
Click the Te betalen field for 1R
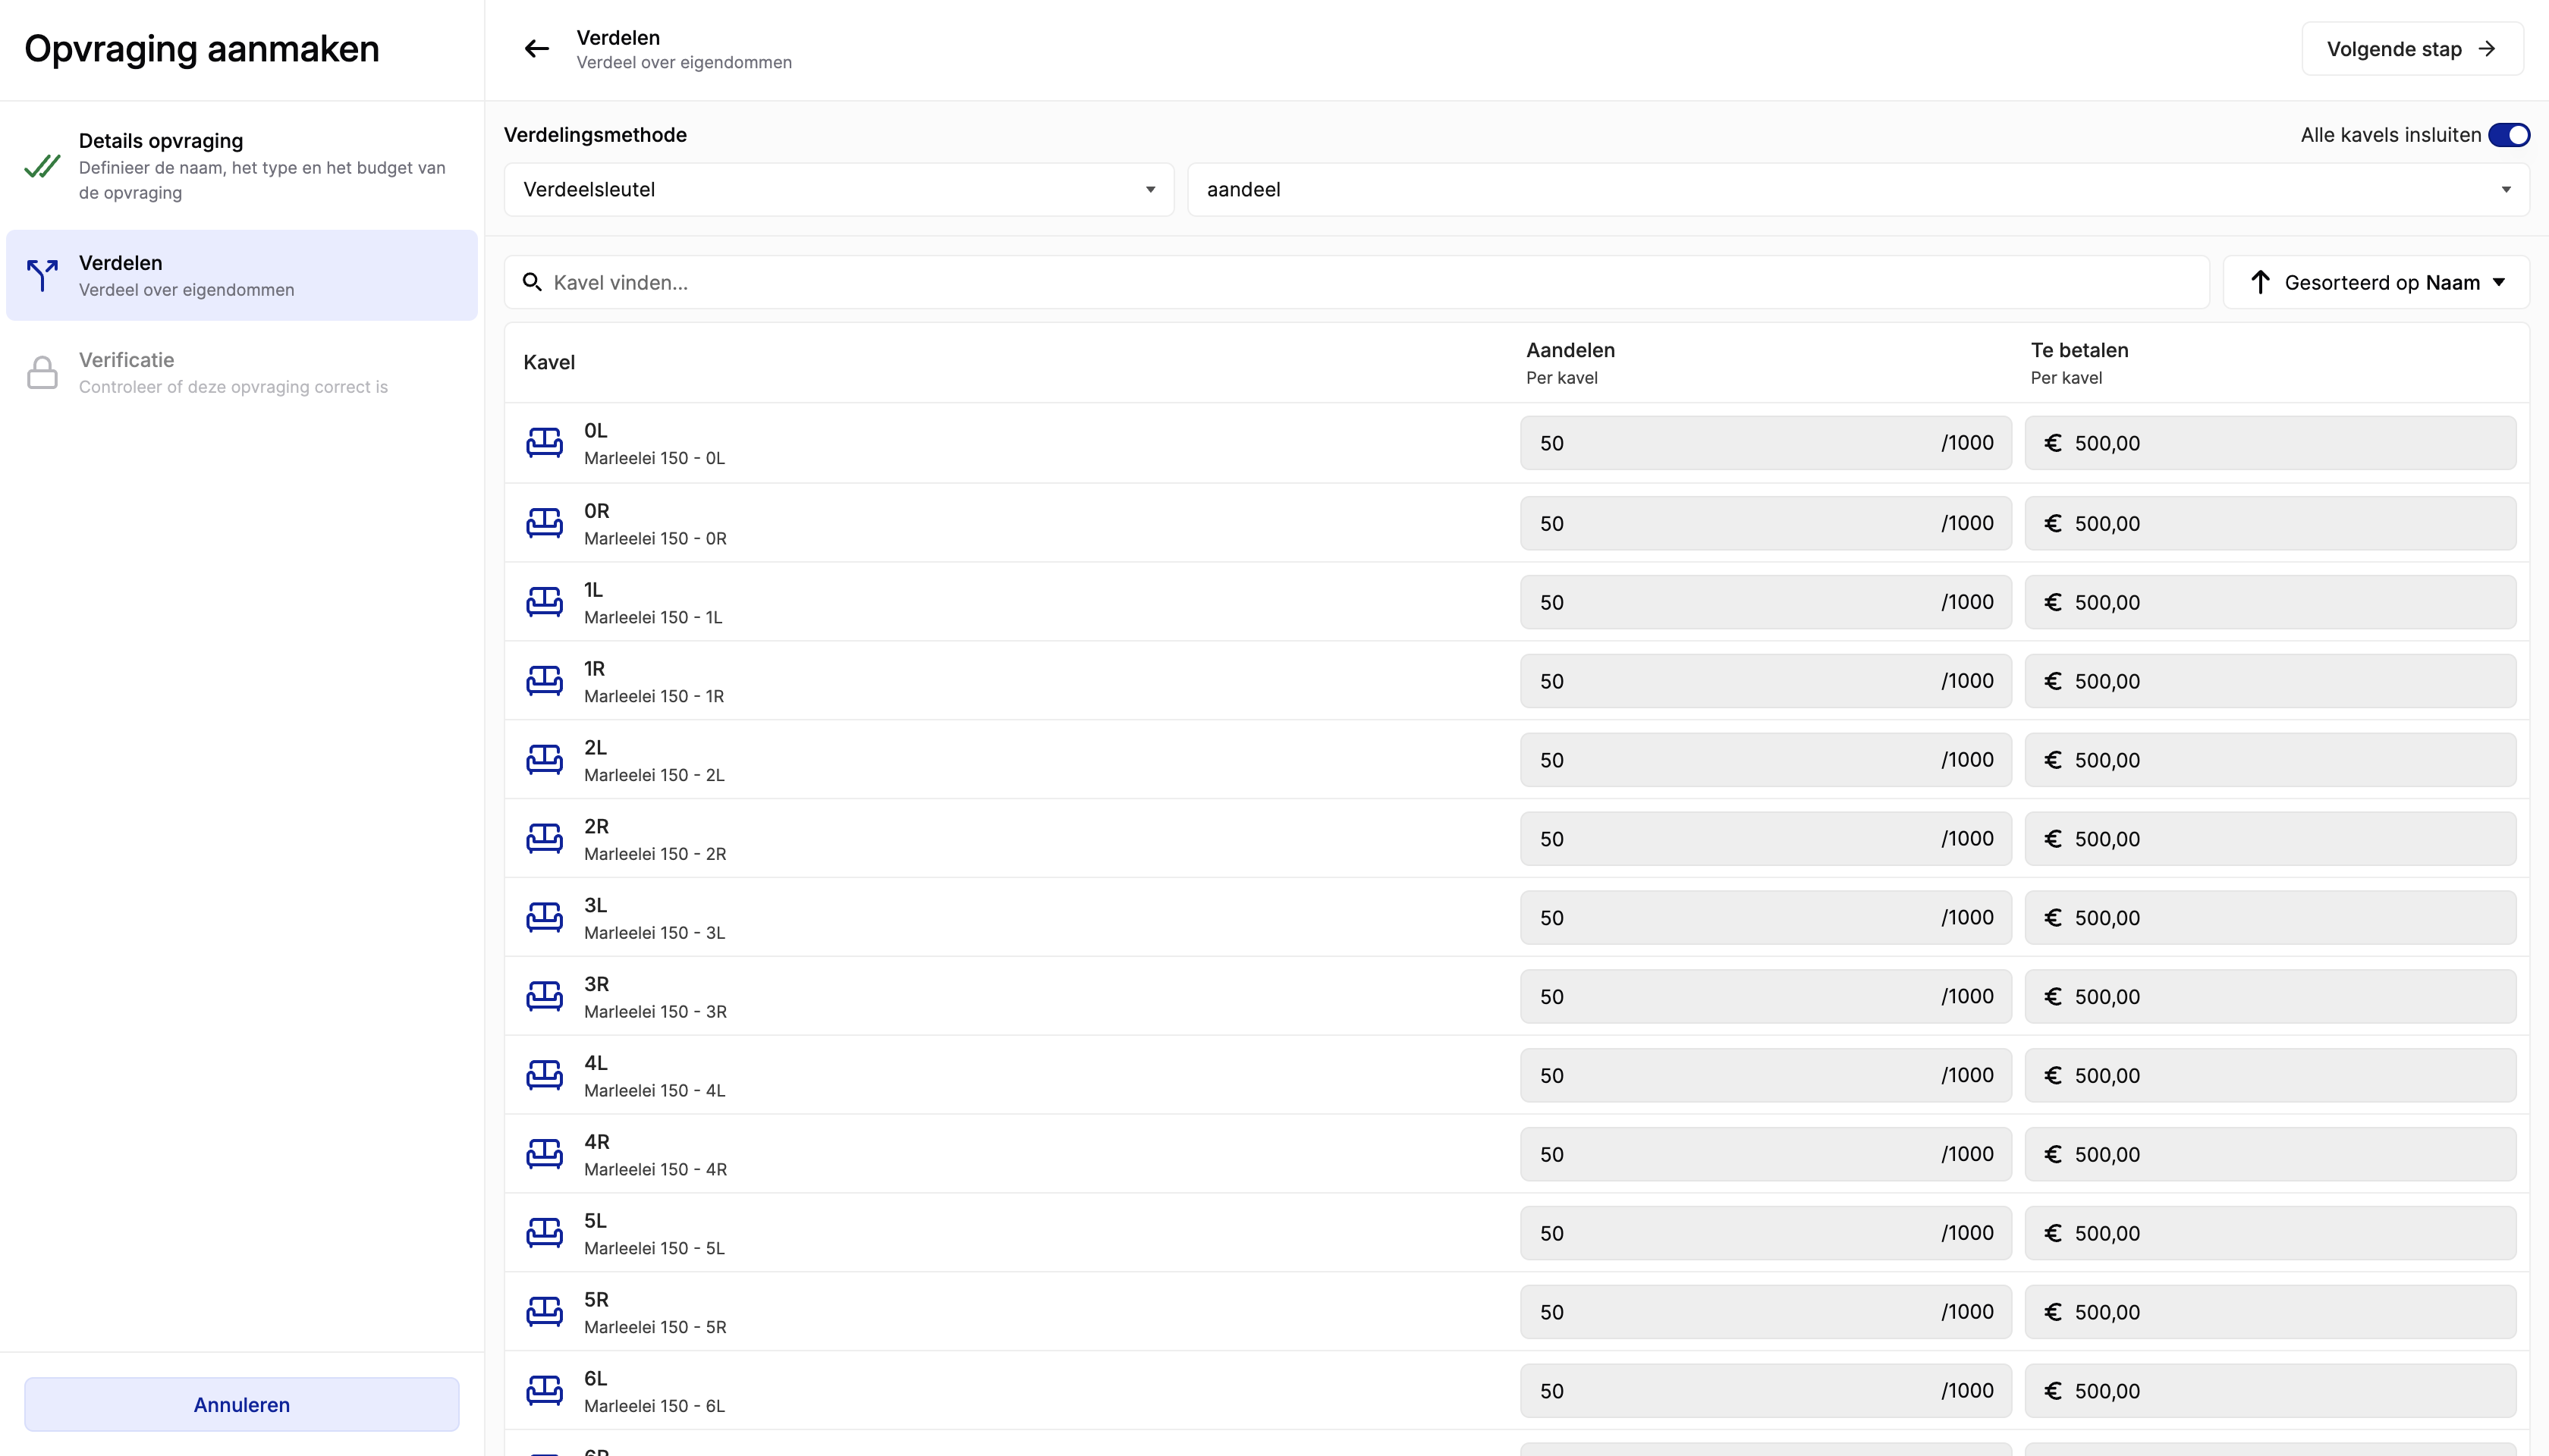pyautogui.click(x=2270, y=681)
